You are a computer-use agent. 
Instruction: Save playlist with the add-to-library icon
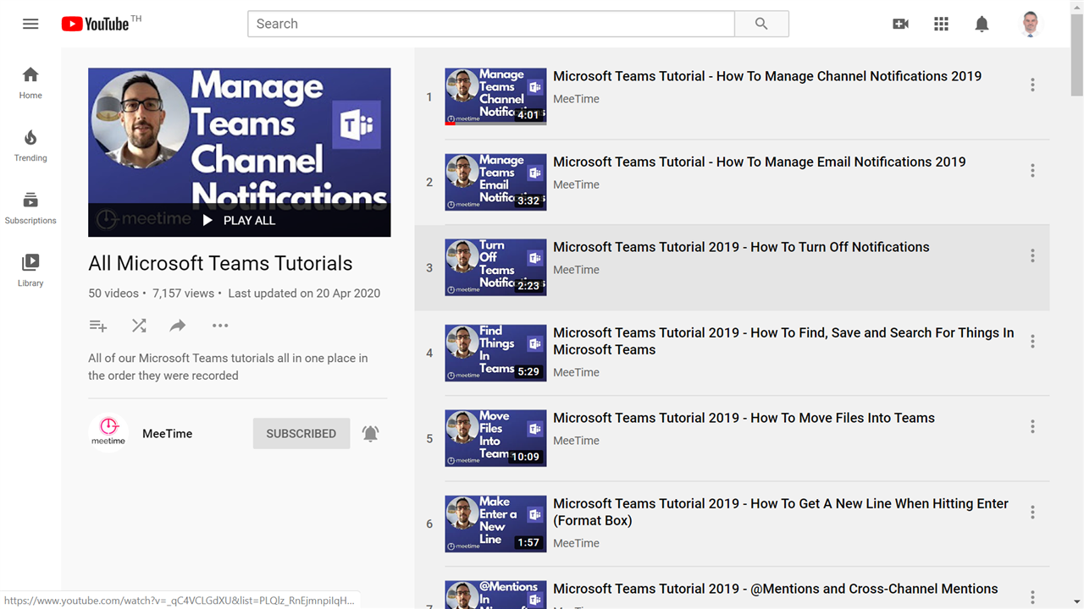(x=98, y=326)
